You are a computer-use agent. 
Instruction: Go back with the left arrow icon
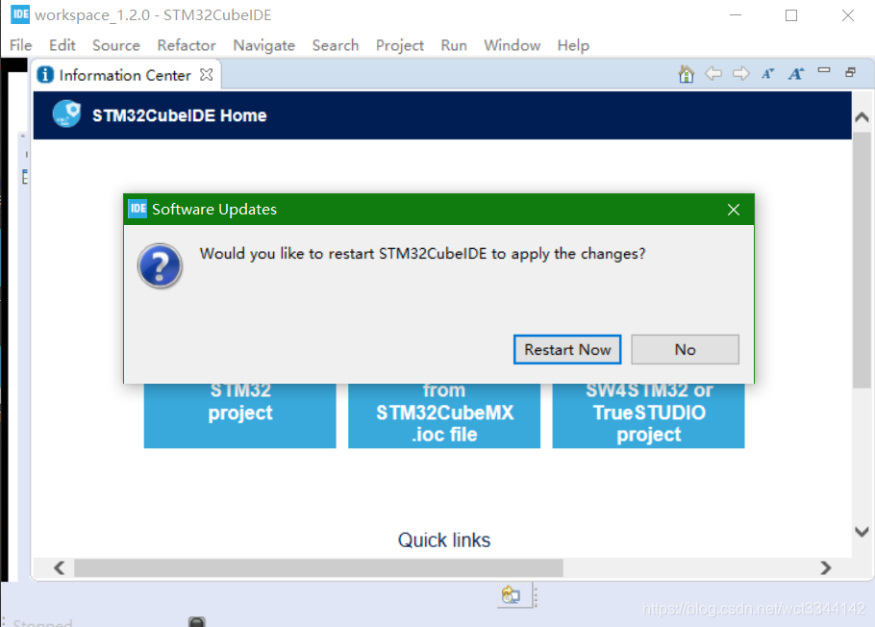tap(713, 74)
